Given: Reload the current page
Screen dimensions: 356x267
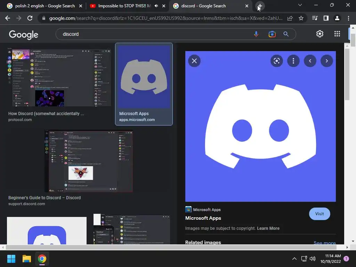Looking at the screenshot, I should pyautogui.click(x=30, y=18).
